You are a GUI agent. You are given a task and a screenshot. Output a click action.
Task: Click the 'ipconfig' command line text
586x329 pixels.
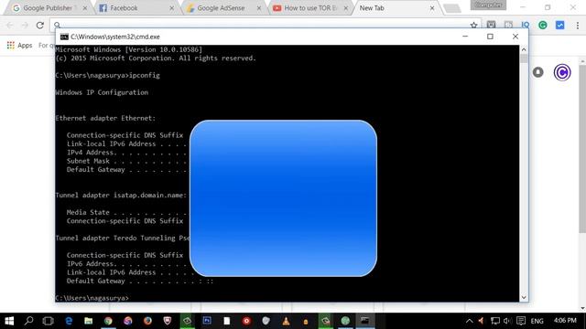(107, 75)
